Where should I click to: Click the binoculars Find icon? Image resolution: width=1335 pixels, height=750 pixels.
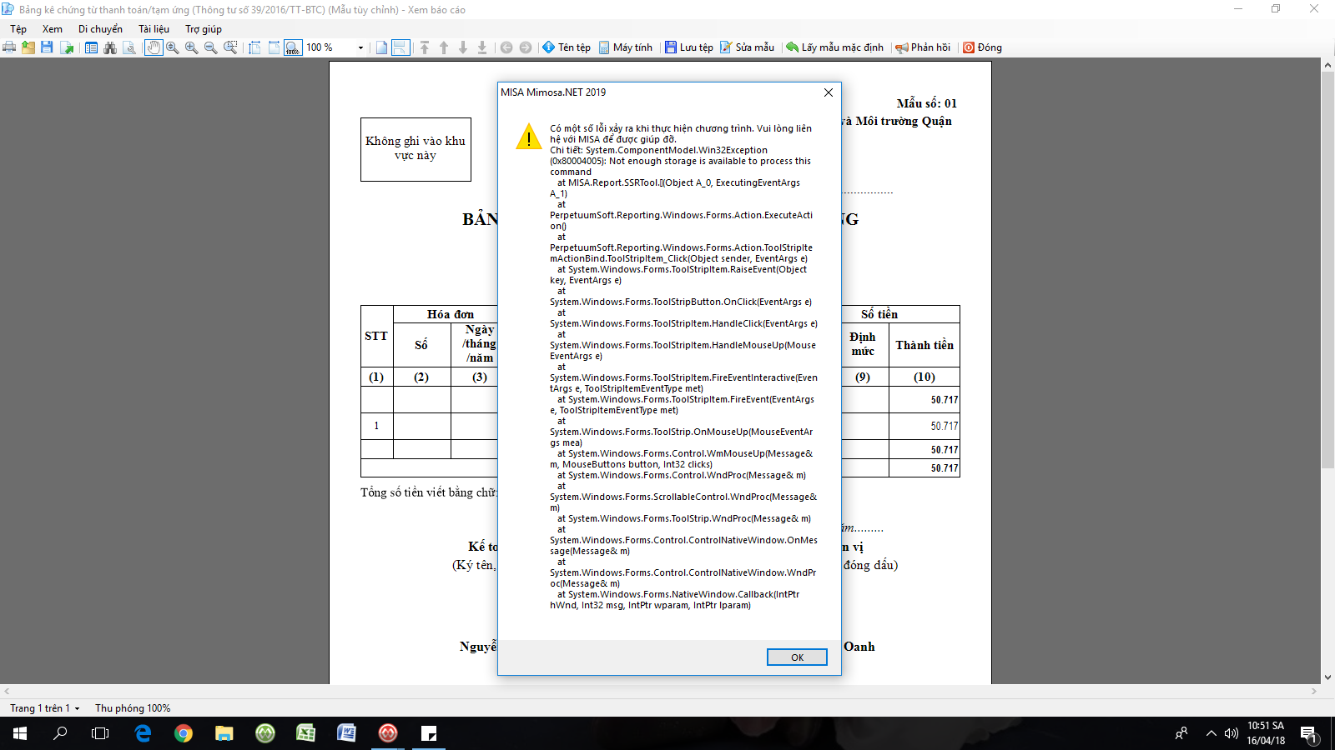[110, 47]
